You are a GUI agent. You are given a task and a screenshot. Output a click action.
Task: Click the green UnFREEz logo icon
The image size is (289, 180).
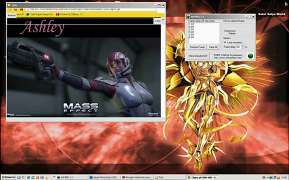(250, 56)
